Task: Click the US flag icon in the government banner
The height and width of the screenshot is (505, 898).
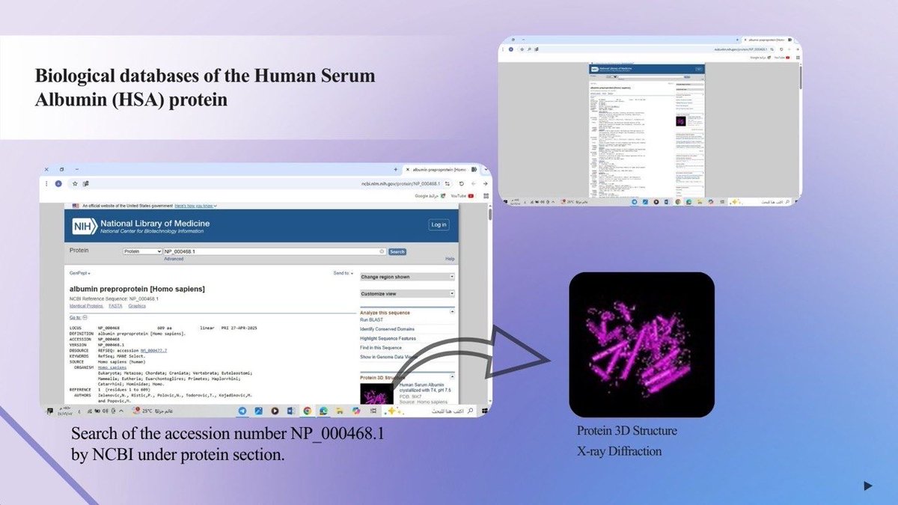Action: pos(76,205)
